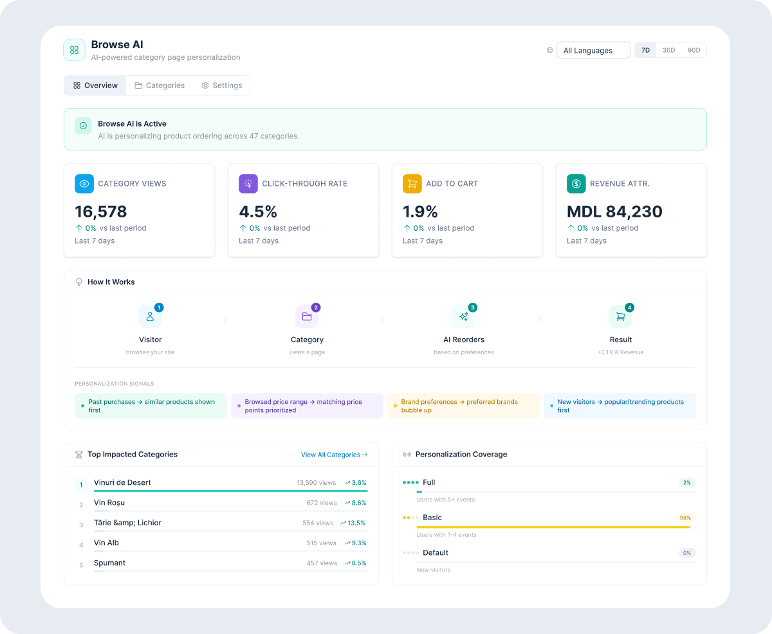The width and height of the screenshot is (772, 634).
Task: Click the AI Reorders sparkle icon
Action: pos(463,316)
